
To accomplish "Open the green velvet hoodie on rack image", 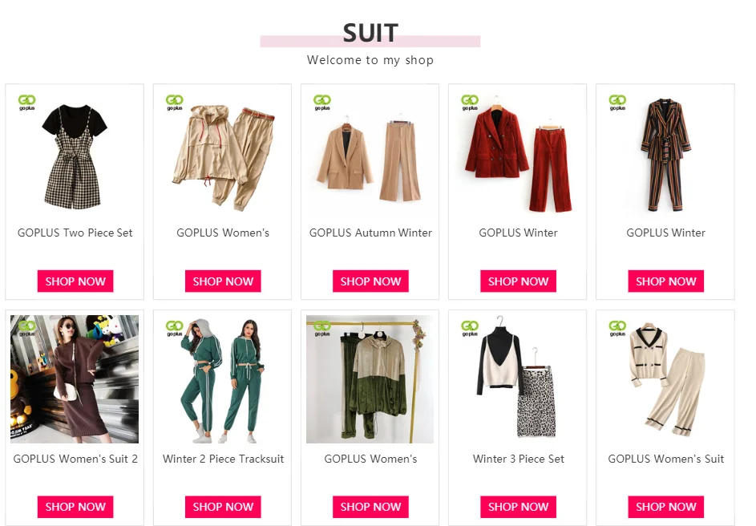I will point(370,379).
